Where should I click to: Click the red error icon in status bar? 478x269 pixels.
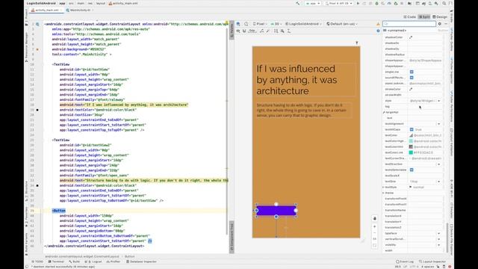(450, 267)
